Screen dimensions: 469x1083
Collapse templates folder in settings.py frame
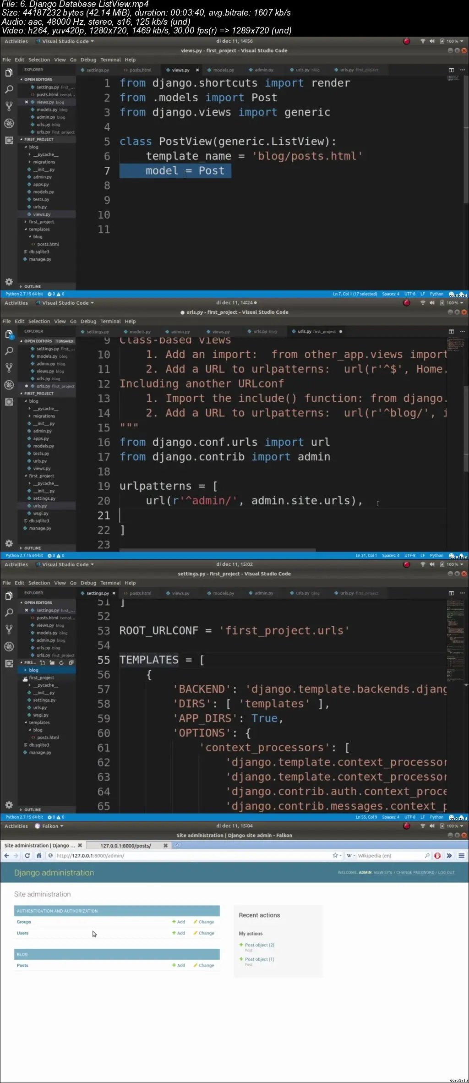tap(25, 722)
